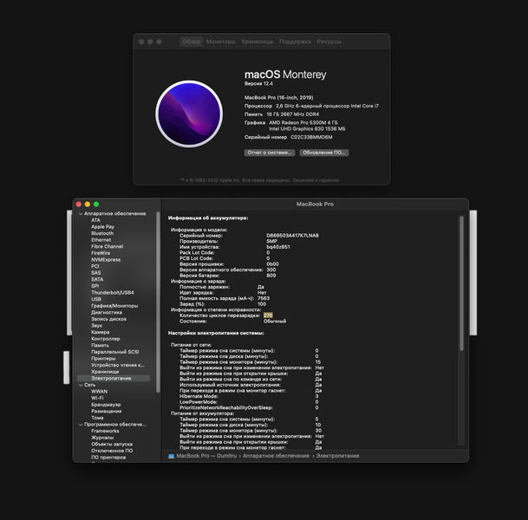The height and width of the screenshot is (520, 528).
Task: Select Frameworks in the sidebar
Action: 105,431
